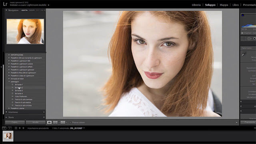Expand Predefiniti Lightroom generali folder
The height and width of the screenshot is (144, 256).
coord(9,70)
